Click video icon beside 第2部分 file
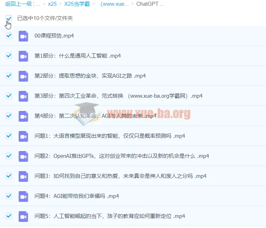Viewport: 266px width, 228px height. click(23, 76)
